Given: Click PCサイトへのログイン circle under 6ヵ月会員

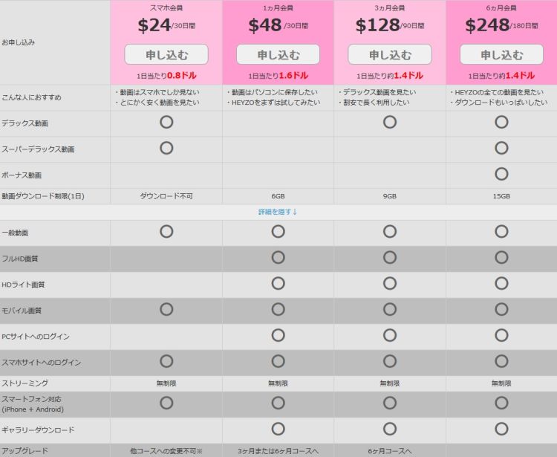Looking at the screenshot, I should pyautogui.click(x=501, y=335).
